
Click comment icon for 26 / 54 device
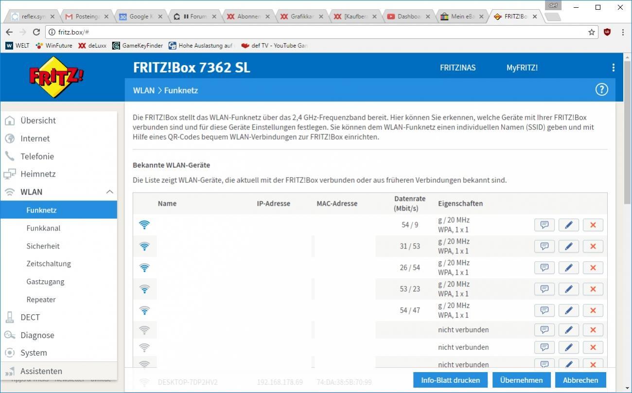(544, 268)
